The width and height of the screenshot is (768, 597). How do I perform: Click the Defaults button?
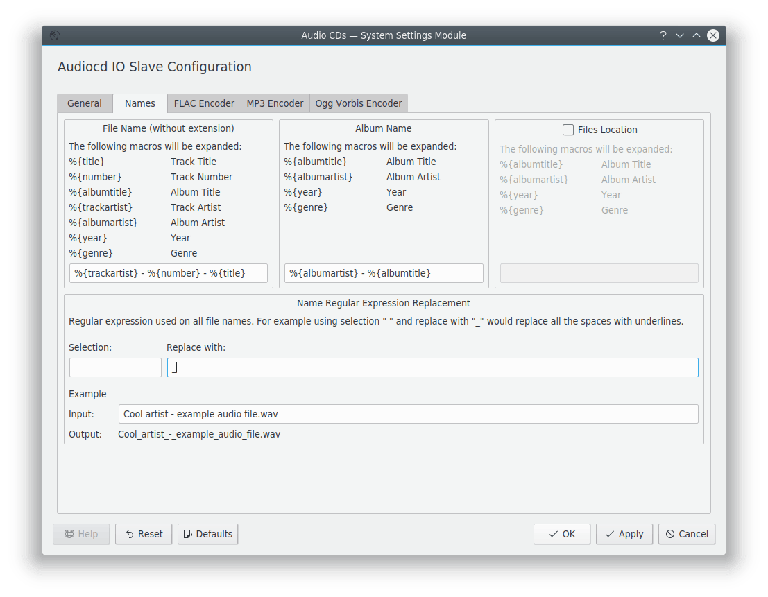pos(207,534)
